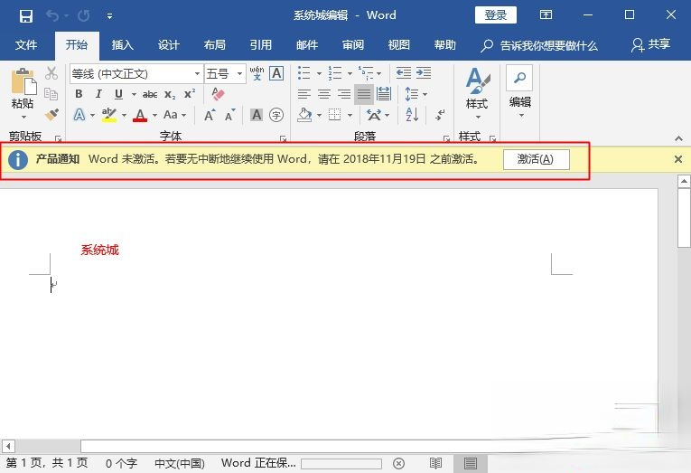Expand the underline style dropdown arrow
The height and width of the screenshot is (473, 691).
pyautogui.click(x=134, y=94)
